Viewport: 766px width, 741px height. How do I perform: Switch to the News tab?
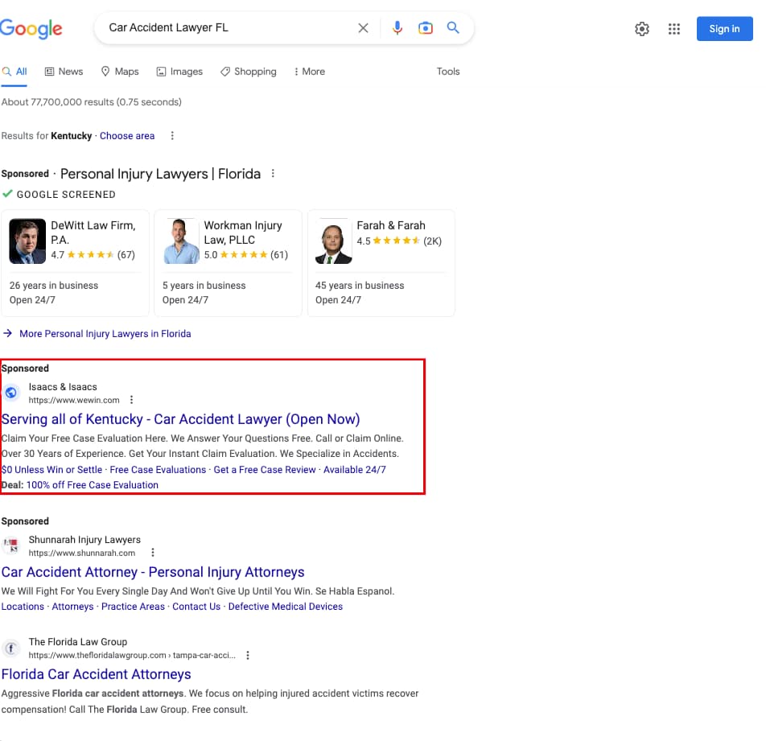(64, 72)
